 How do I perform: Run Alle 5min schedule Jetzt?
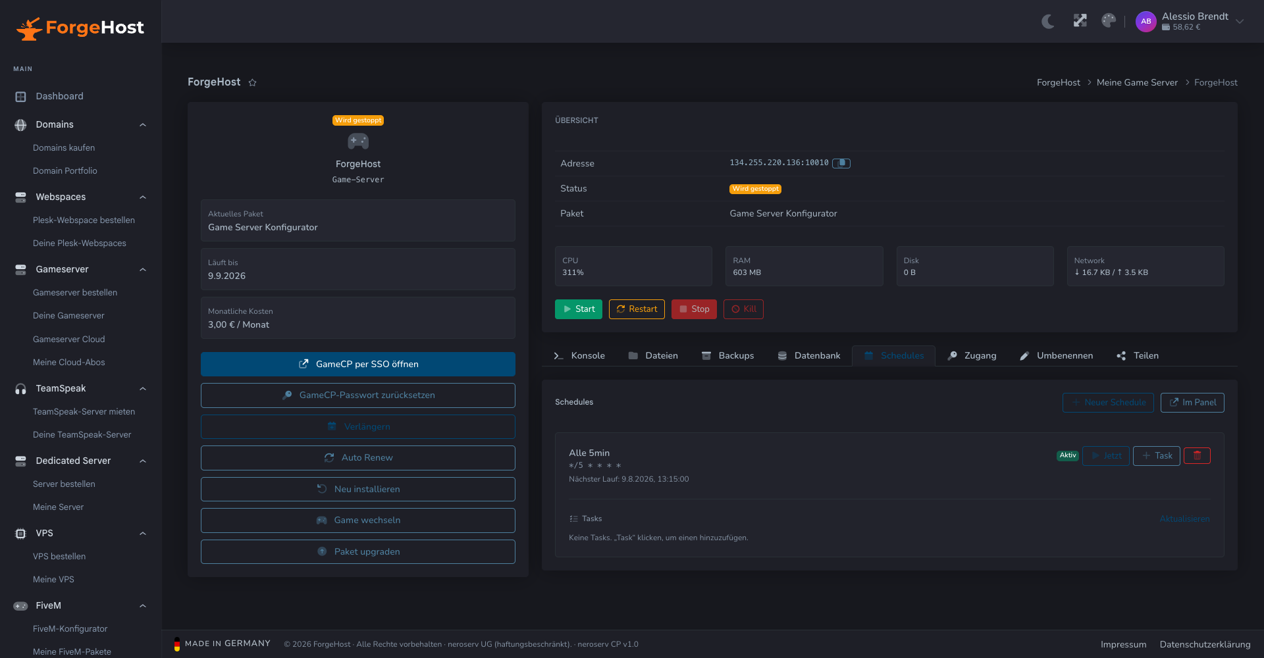1106,456
